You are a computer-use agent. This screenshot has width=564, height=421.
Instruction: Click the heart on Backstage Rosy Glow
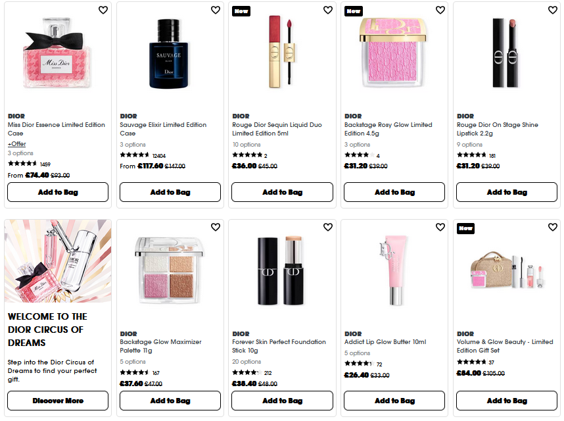pos(440,10)
